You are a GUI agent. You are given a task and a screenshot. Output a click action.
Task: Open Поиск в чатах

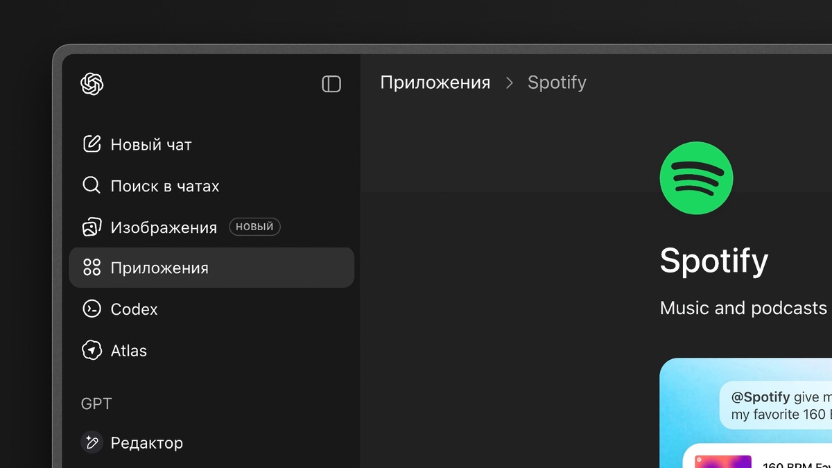(211, 186)
